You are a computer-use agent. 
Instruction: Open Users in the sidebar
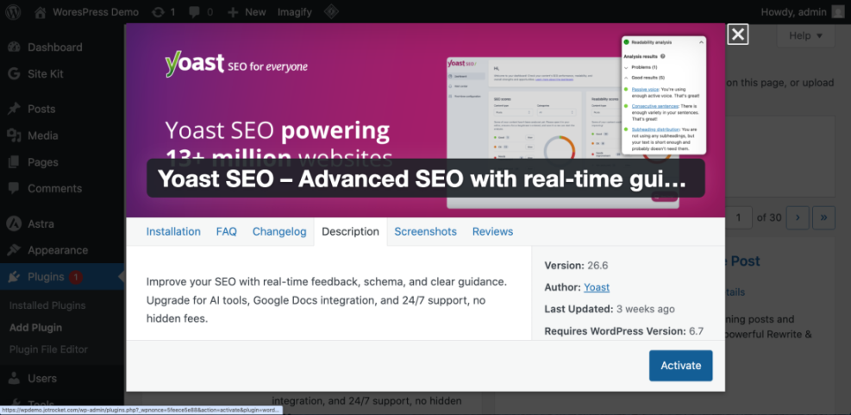(x=42, y=378)
